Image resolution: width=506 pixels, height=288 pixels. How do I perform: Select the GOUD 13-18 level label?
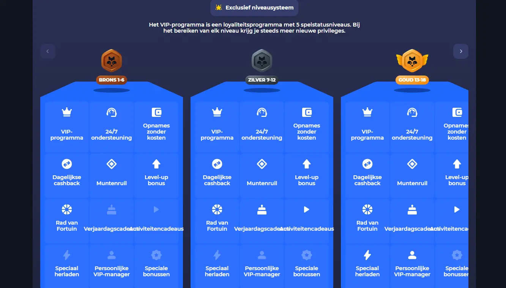coord(412,80)
